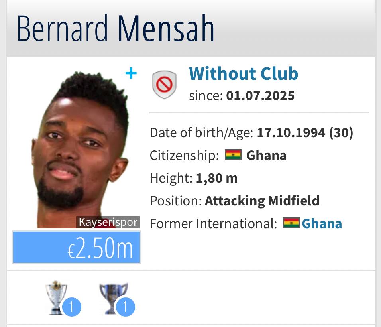
Task: Open the Without Club link
Action: pyautogui.click(x=244, y=74)
